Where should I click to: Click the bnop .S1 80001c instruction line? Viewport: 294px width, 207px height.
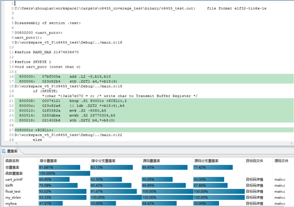point(98,101)
